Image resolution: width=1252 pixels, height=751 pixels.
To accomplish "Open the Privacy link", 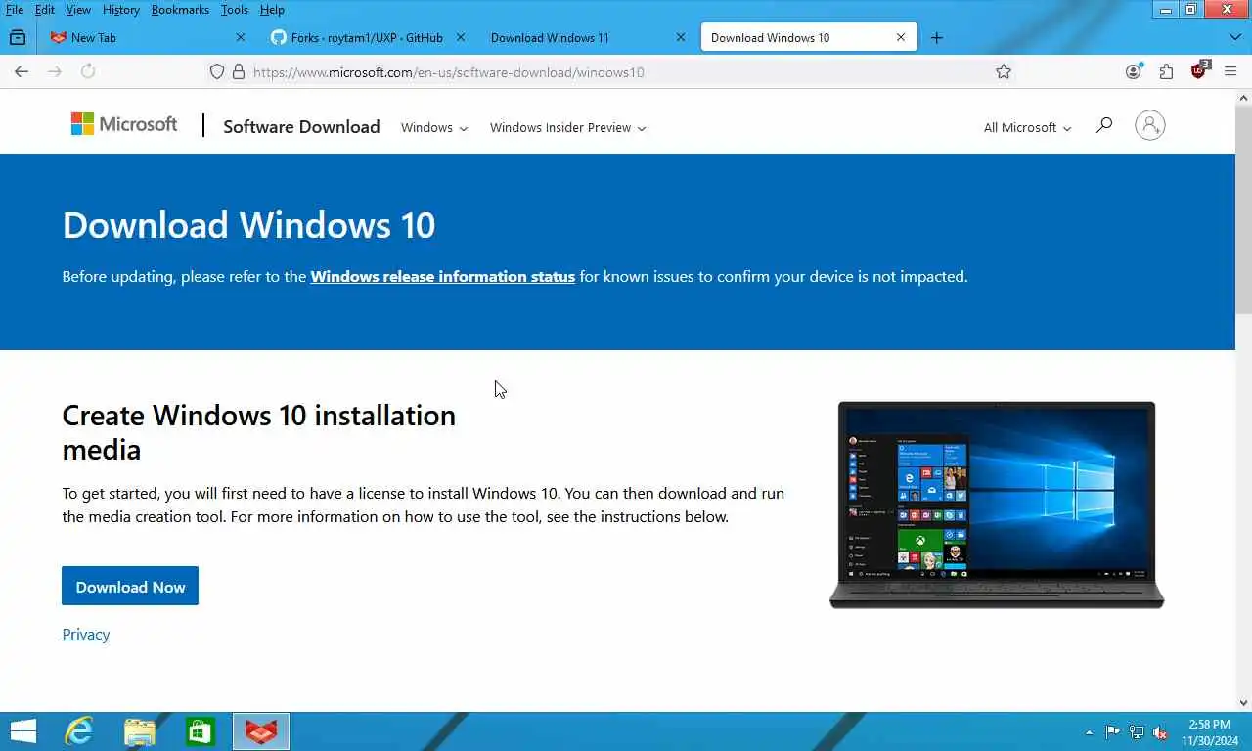I will [86, 634].
